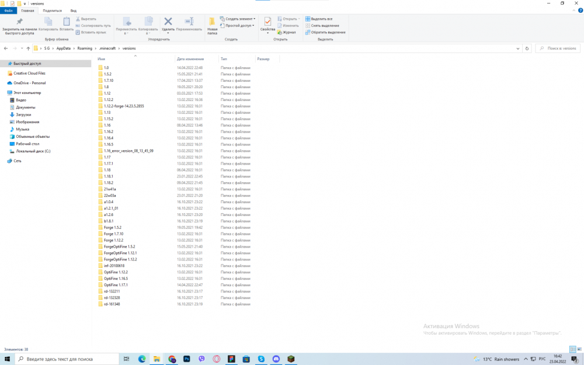Select Этот компьютер in sidebar

[27, 93]
